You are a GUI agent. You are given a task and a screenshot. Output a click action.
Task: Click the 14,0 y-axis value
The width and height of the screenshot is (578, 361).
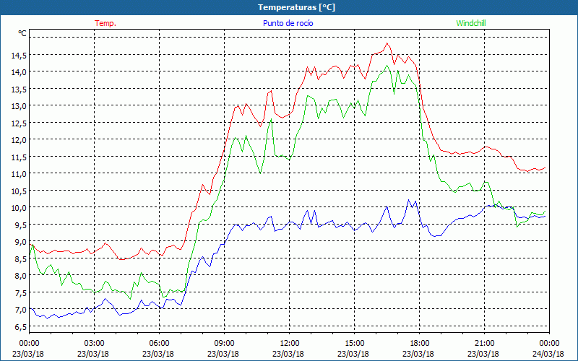click(x=20, y=72)
